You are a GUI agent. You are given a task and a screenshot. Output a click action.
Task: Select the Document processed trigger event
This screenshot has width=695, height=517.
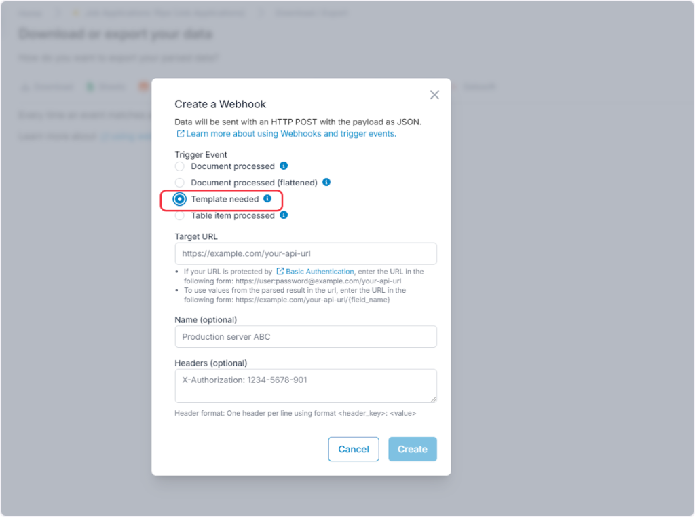(179, 166)
